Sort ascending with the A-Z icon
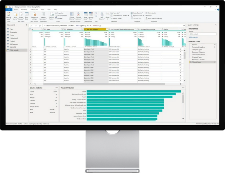The width and height of the screenshot is (225, 173). [x=96, y=13]
